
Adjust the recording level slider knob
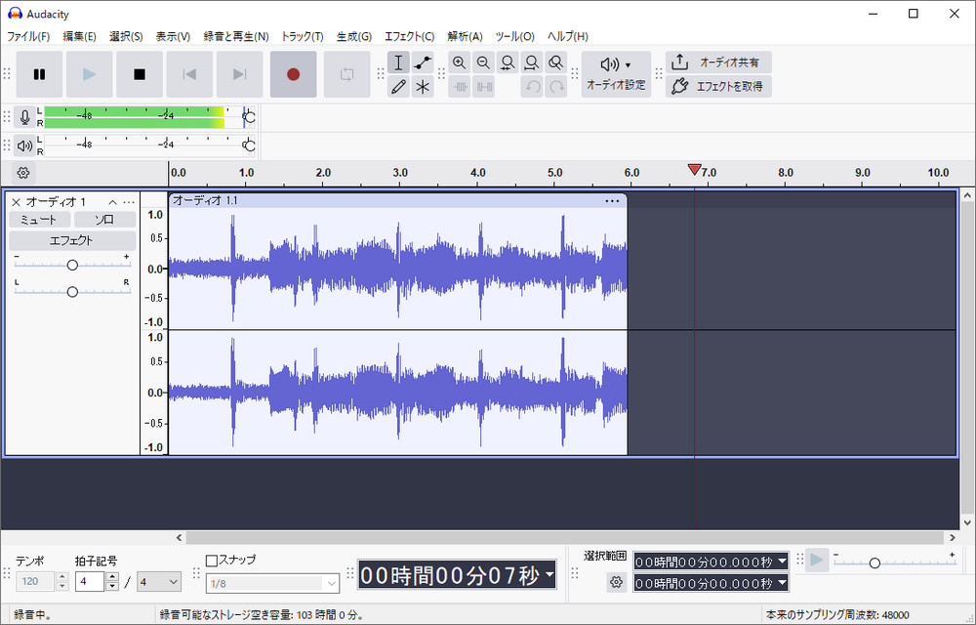click(249, 117)
